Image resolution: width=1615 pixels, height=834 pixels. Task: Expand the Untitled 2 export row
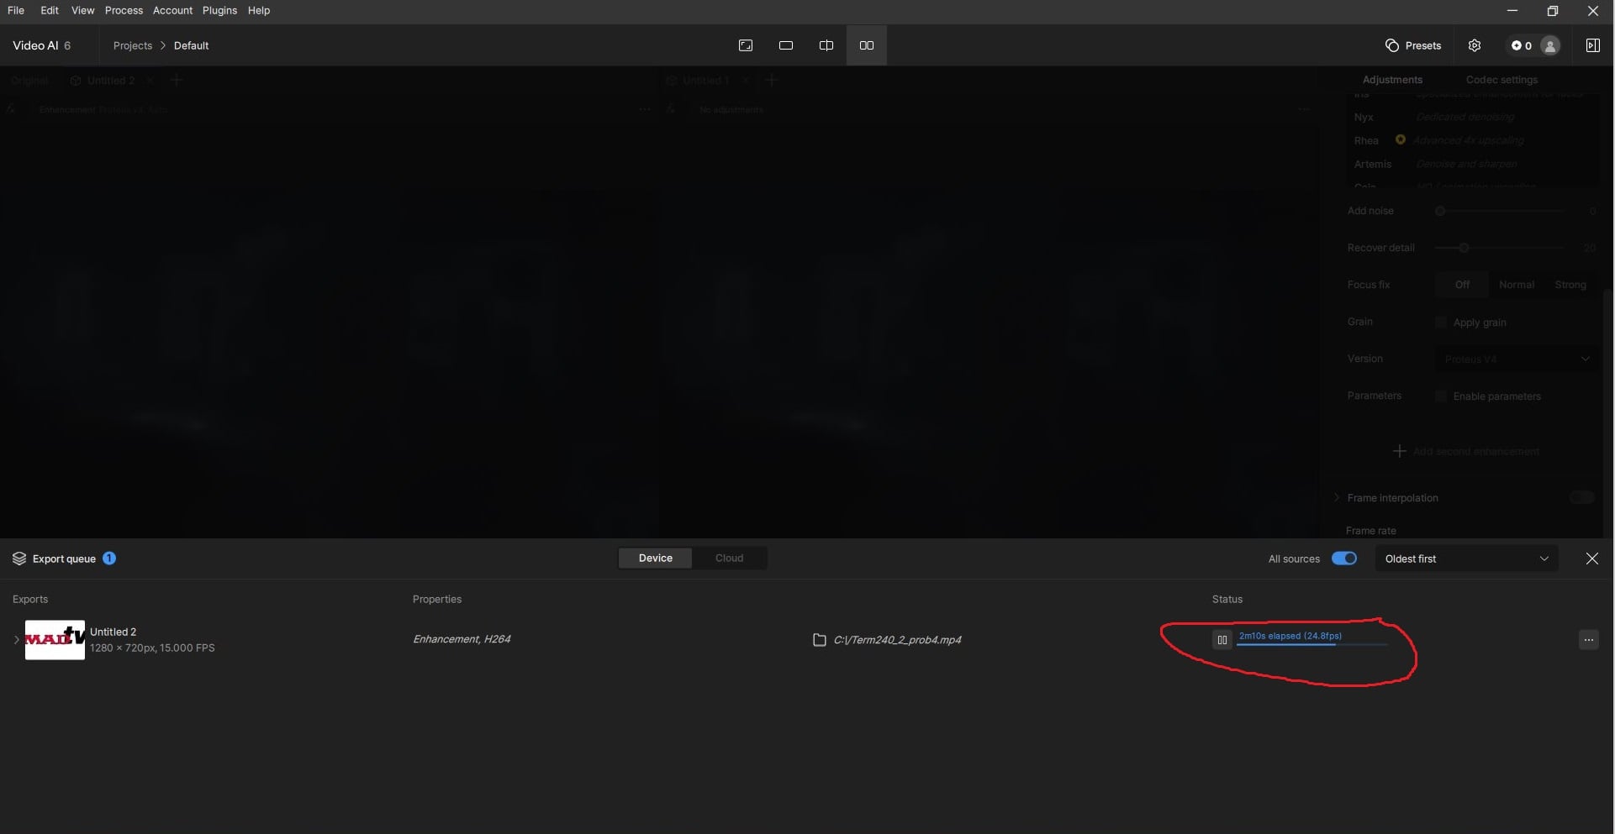click(16, 640)
